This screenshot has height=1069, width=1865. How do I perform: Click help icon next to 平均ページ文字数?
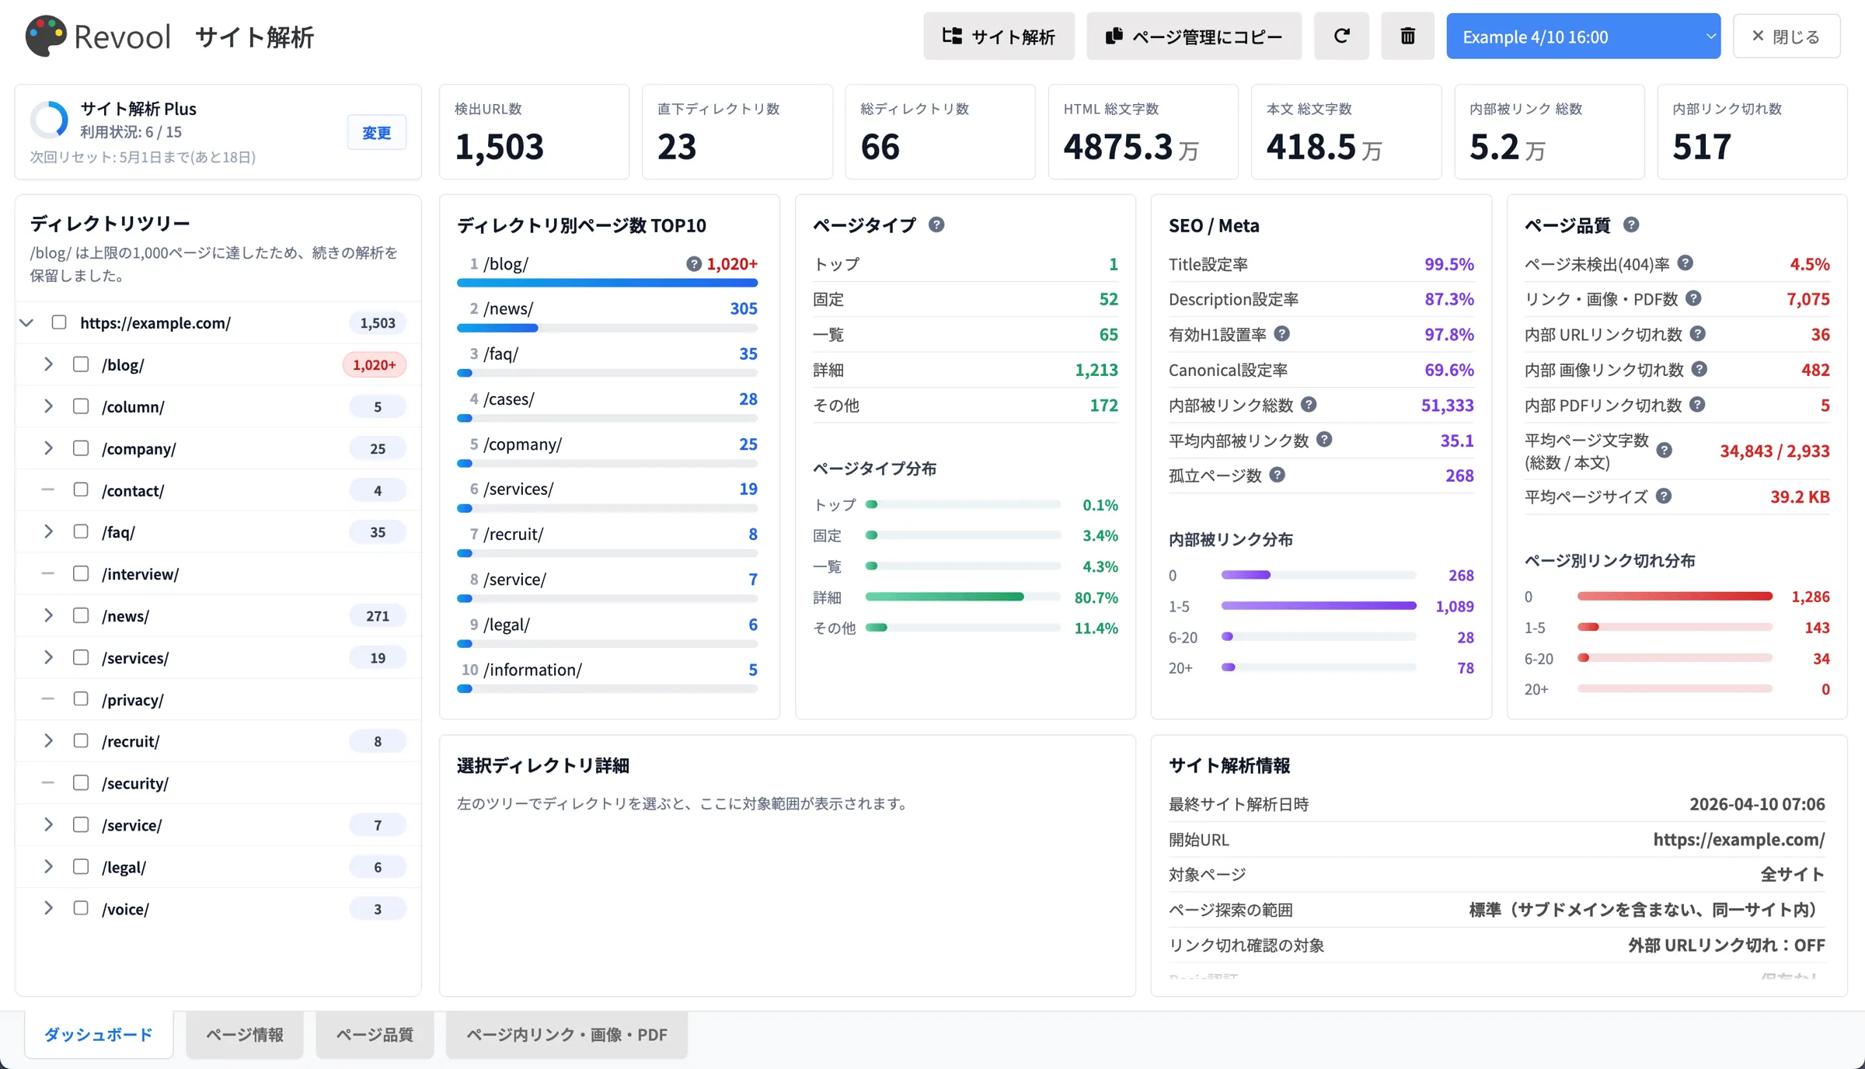[x=1664, y=451]
